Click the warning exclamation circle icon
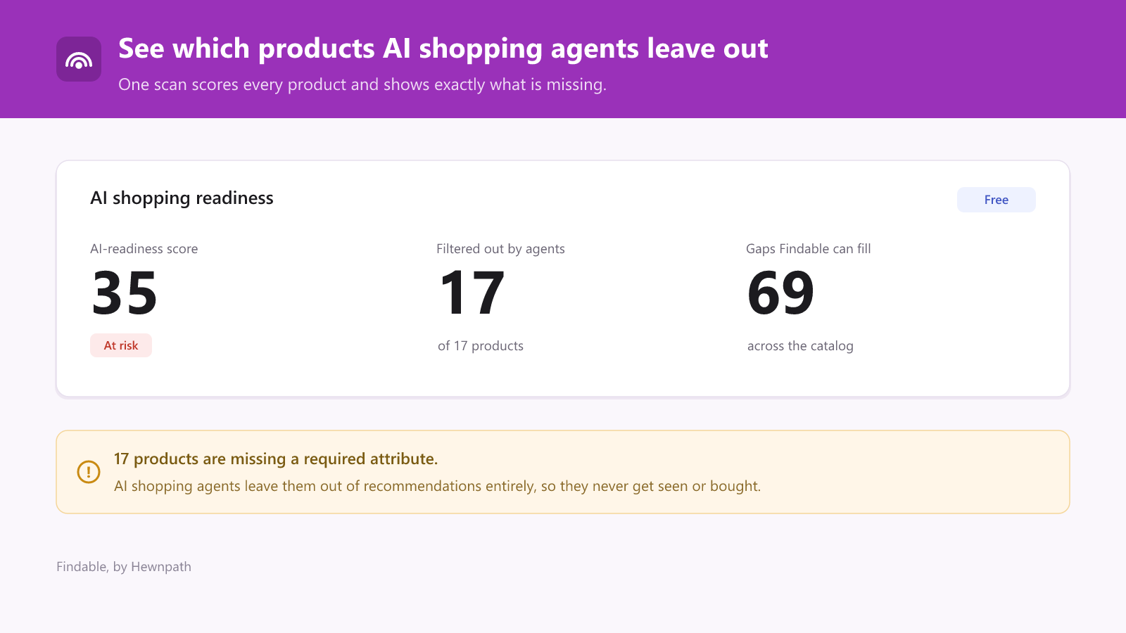The height and width of the screenshot is (633, 1126). point(89,472)
